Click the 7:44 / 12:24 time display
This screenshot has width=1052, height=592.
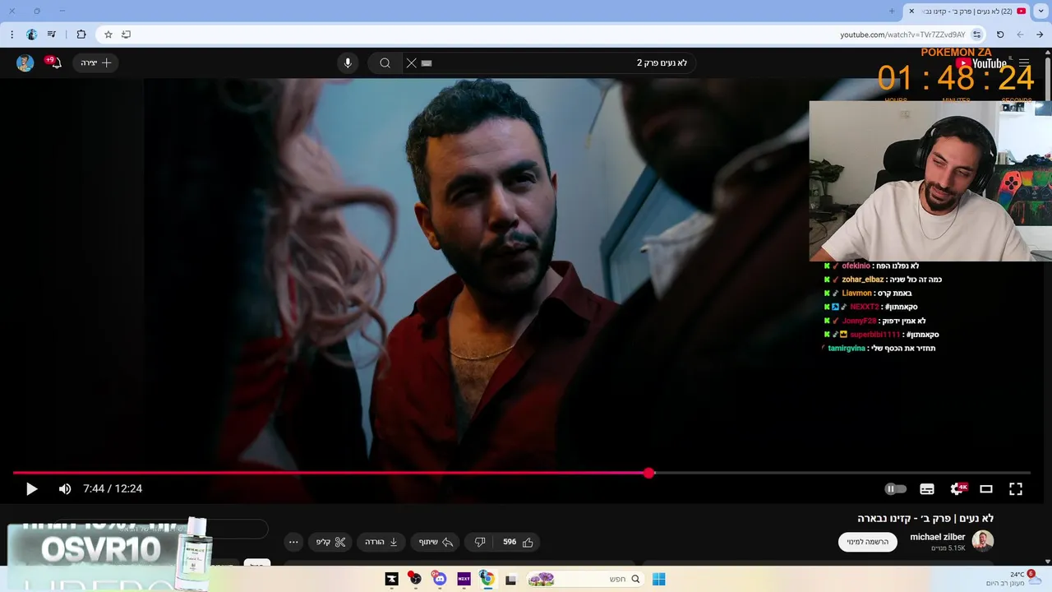pyautogui.click(x=113, y=488)
